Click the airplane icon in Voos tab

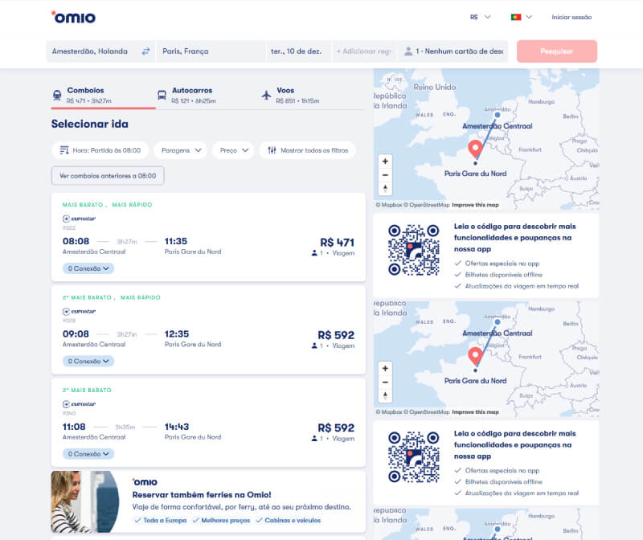[x=267, y=95]
